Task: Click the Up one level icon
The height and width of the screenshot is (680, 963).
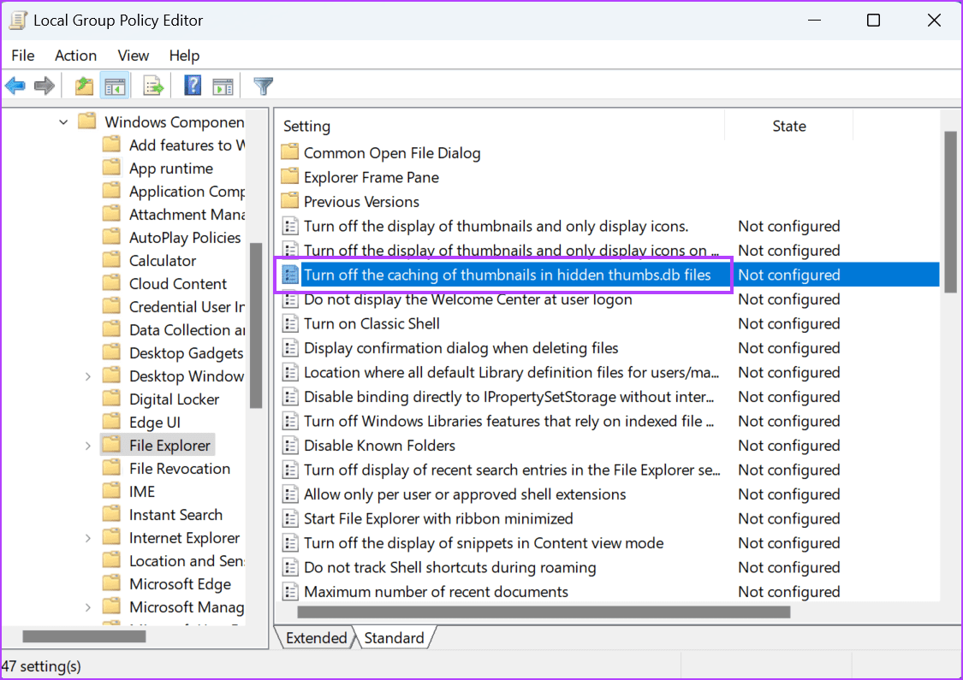Action: 83,86
